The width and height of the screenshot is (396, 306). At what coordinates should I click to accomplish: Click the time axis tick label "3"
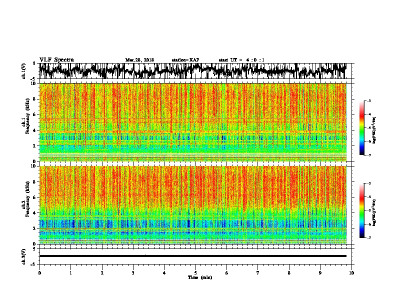(133, 273)
